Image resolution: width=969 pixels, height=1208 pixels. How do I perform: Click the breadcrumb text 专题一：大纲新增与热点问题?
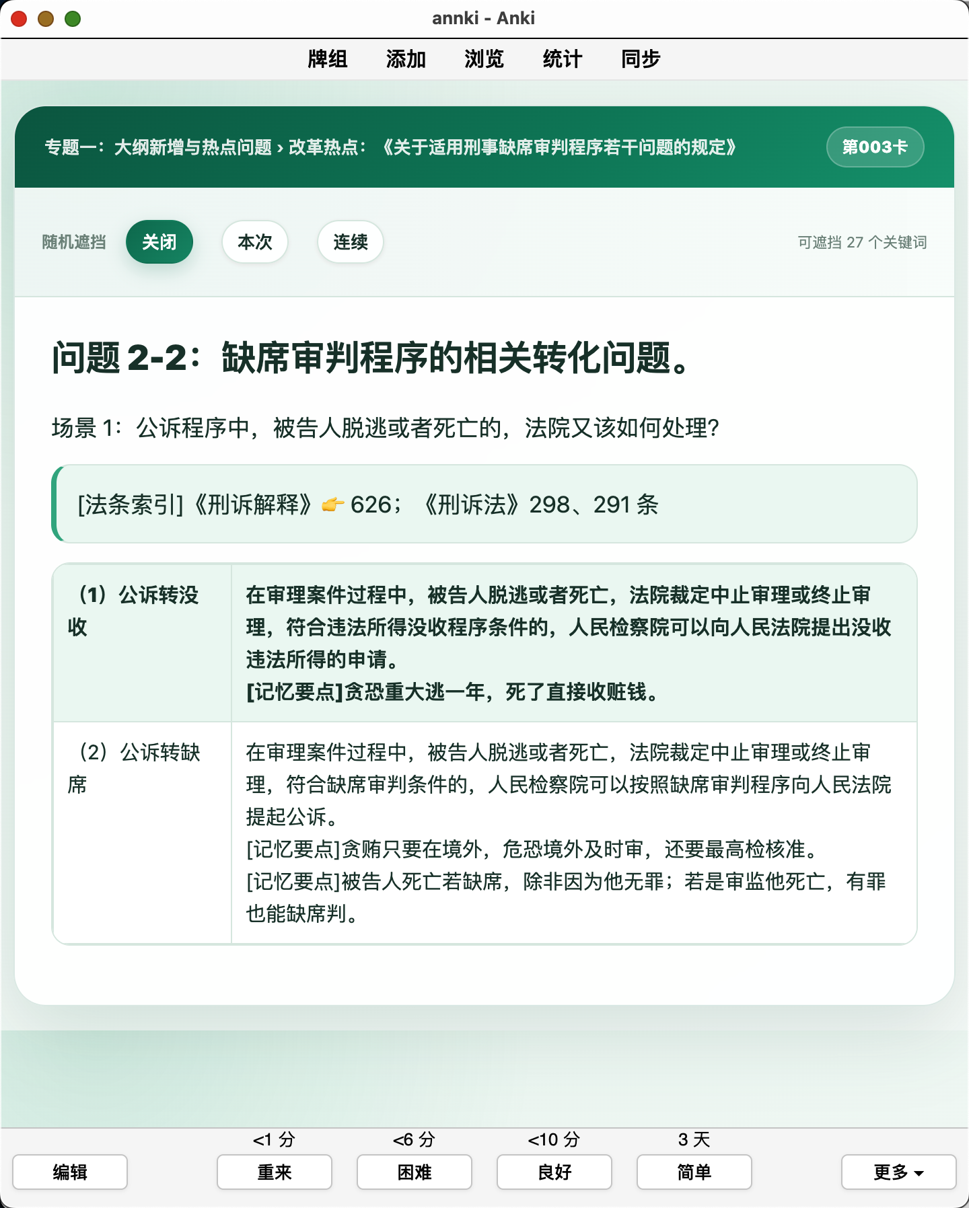tap(158, 147)
